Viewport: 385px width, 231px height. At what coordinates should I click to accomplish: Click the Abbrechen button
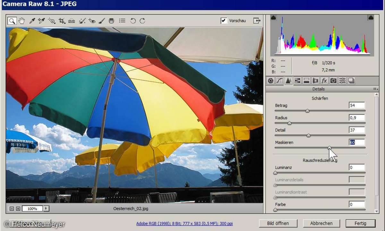point(321,223)
